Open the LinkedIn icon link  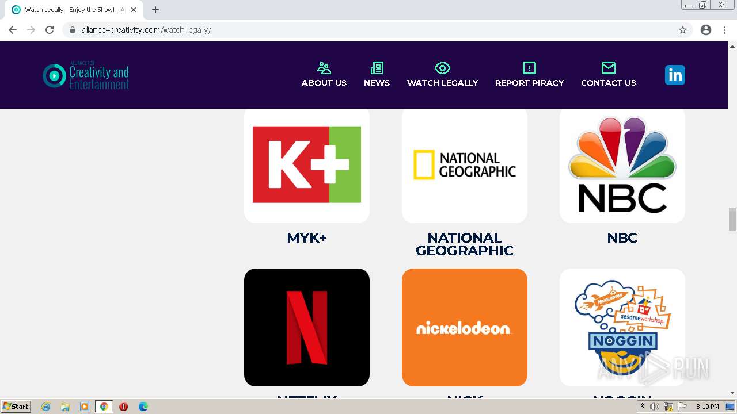pos(675,75)
